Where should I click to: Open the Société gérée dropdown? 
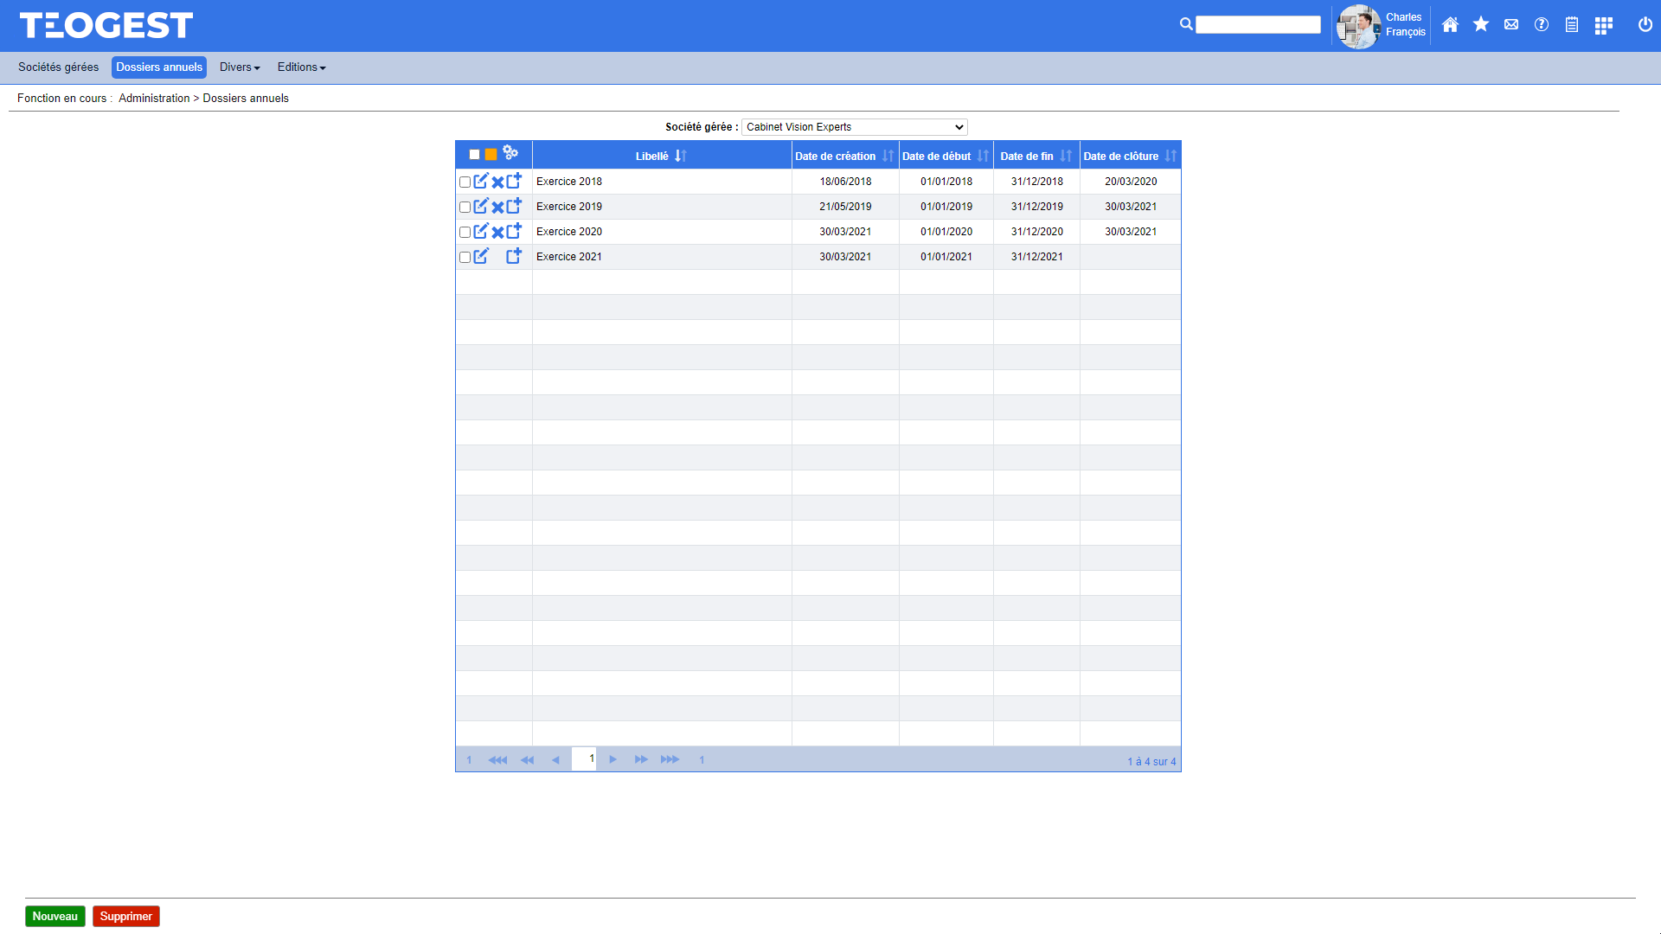pos(854,127)
